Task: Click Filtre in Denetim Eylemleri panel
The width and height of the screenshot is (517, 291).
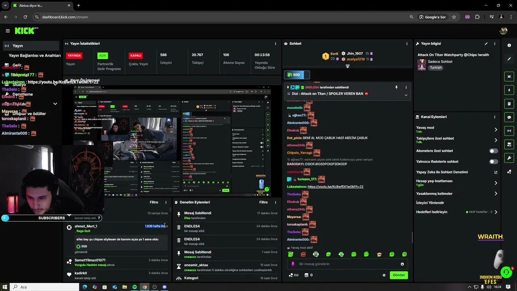Action: pyautogui.click(x=263, y=202)
